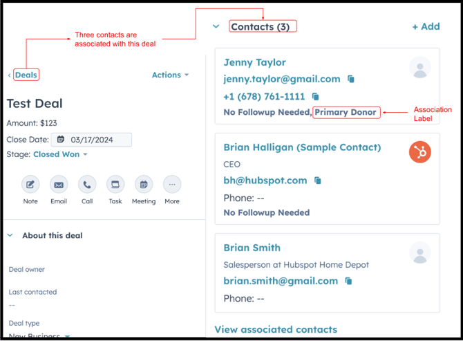
Task: Click the Close Date field 03/17/2024
Action: 91,140
